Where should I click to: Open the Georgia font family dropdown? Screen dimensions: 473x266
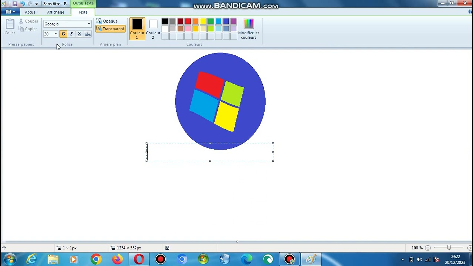coord(89,24)
